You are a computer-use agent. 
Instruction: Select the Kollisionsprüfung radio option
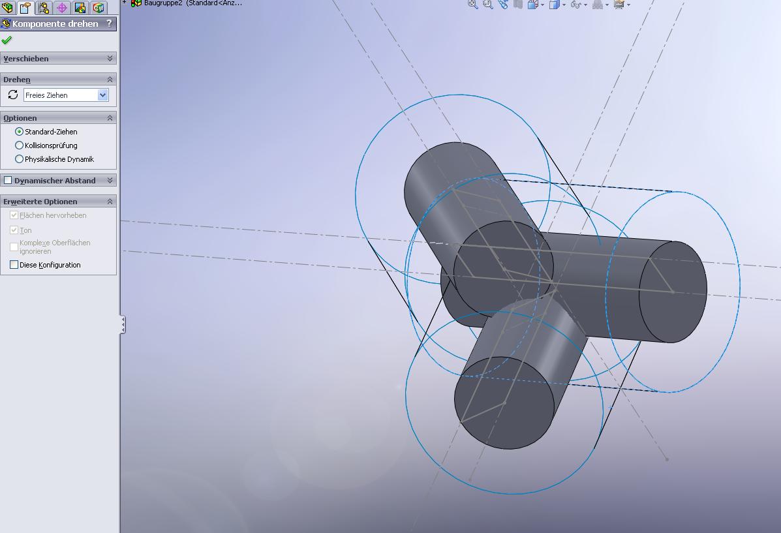[x=20, y=145]
